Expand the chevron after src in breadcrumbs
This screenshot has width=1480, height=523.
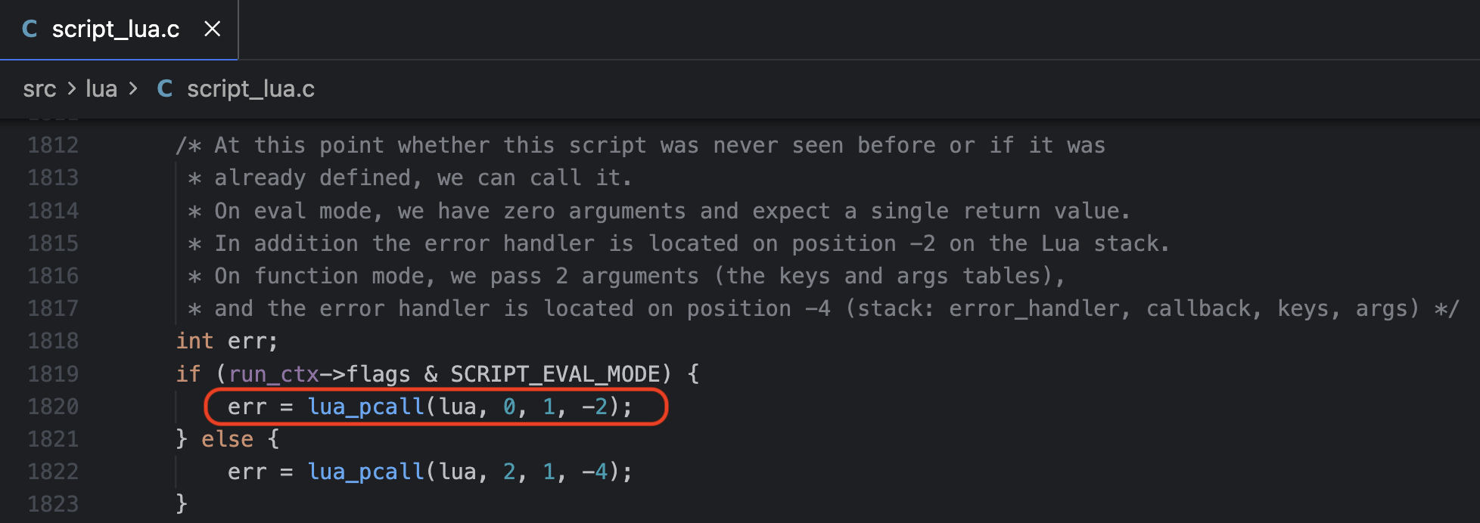pyautogui.click(x=70, y=89)
